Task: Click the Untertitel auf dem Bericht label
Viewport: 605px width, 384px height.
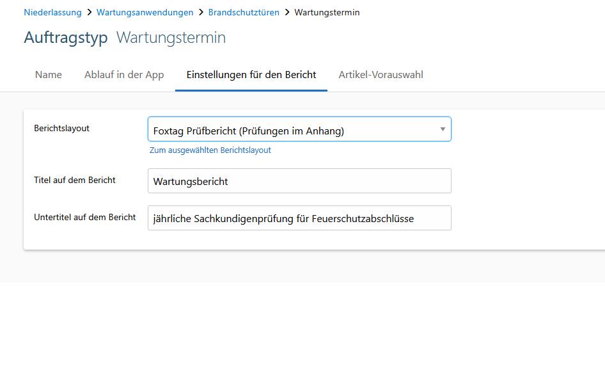Action: click(84, 217)
